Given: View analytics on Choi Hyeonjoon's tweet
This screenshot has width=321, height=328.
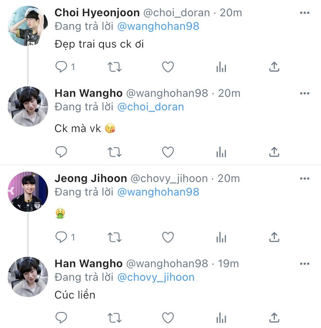Looking at the screenshot, I should 221,67.
